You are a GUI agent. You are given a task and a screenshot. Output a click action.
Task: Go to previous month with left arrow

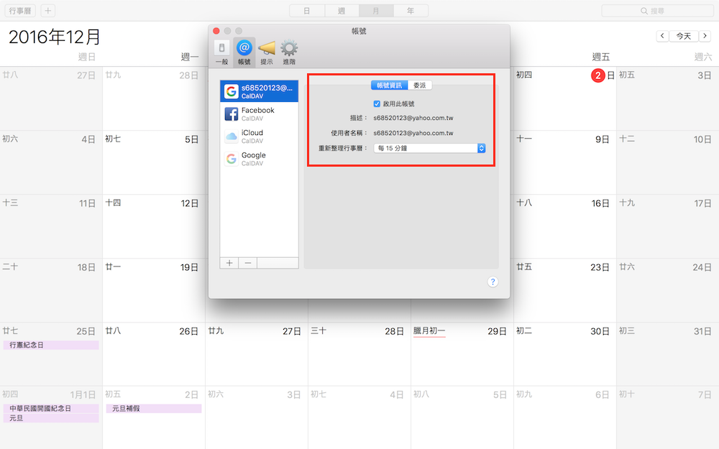click(x=662, y=36)
